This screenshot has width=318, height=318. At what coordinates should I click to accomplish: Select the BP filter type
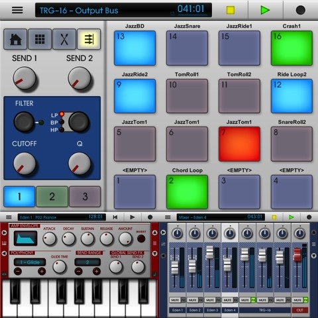pos(62,122)
